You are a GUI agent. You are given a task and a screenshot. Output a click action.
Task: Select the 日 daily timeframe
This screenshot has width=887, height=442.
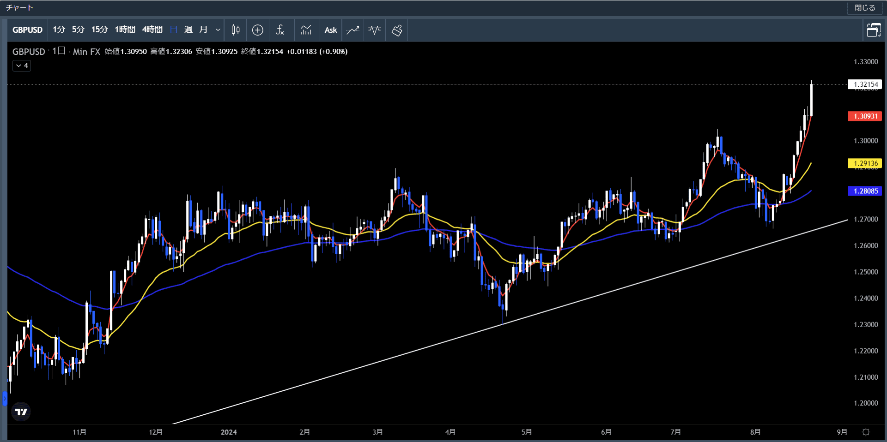click(x=174, y=30)
